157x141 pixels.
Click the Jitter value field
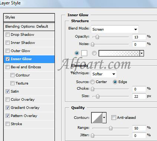click(139, 135)
